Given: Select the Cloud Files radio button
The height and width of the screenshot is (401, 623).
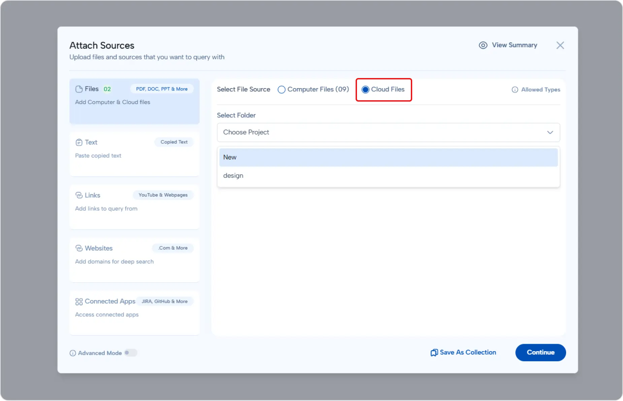Looking at the screenshot, I should 365,89.
